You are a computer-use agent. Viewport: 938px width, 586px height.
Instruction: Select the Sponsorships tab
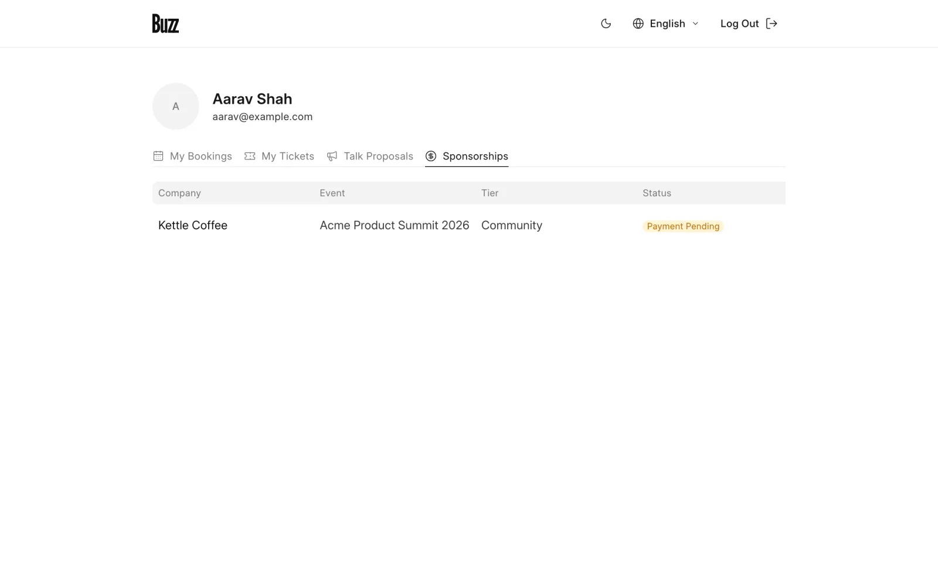pos(467,156)
